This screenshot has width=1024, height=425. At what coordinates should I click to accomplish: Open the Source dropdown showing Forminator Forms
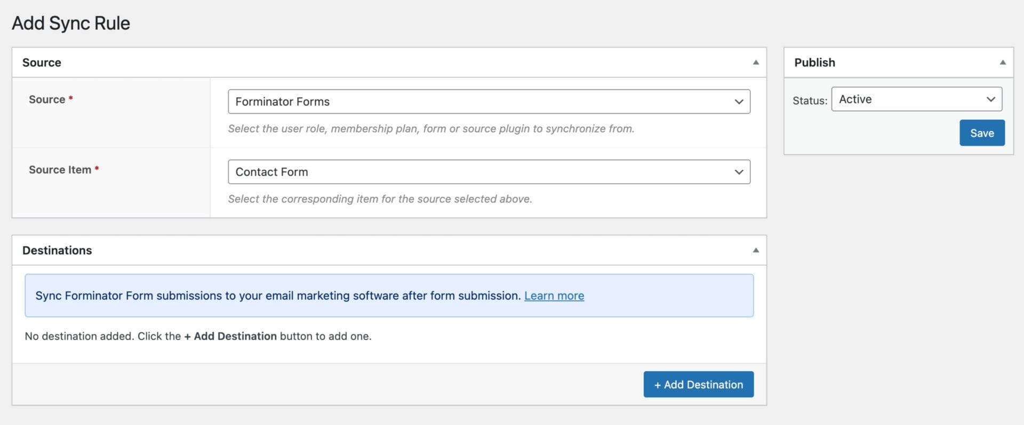point(489,101)
